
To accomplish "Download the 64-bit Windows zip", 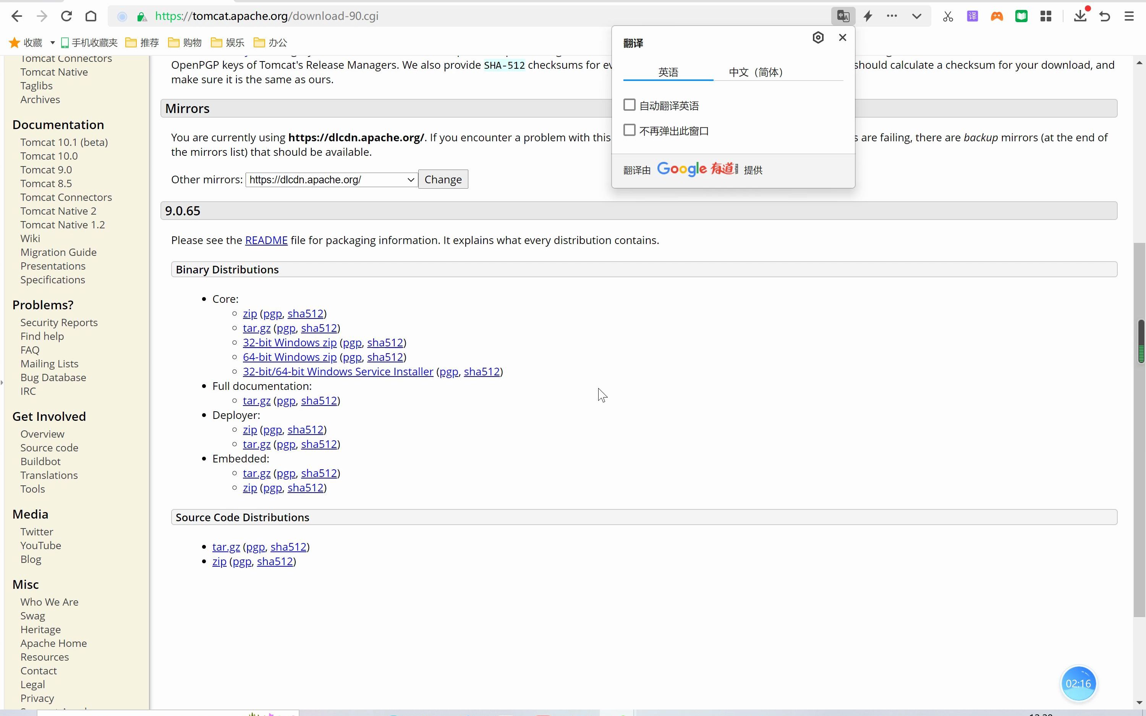I will 290,357.
